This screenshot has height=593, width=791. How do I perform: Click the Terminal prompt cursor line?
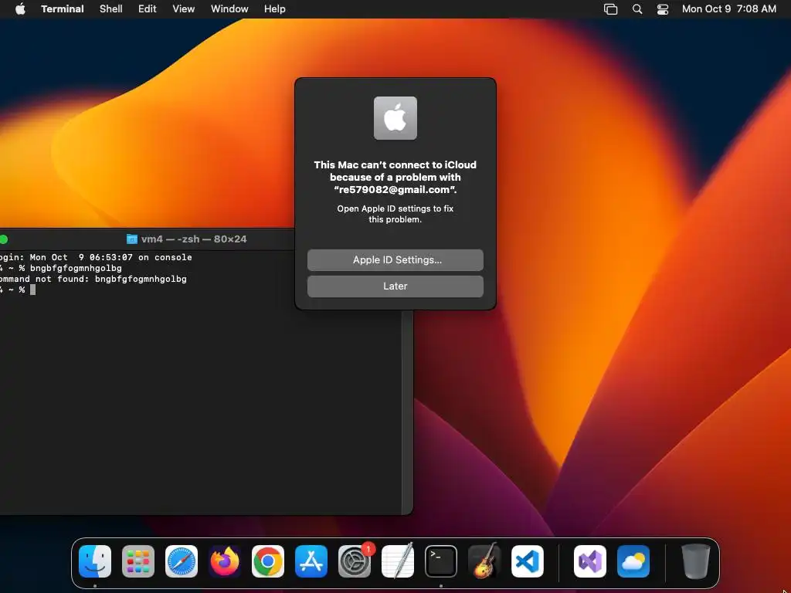[x=18, y=290]
